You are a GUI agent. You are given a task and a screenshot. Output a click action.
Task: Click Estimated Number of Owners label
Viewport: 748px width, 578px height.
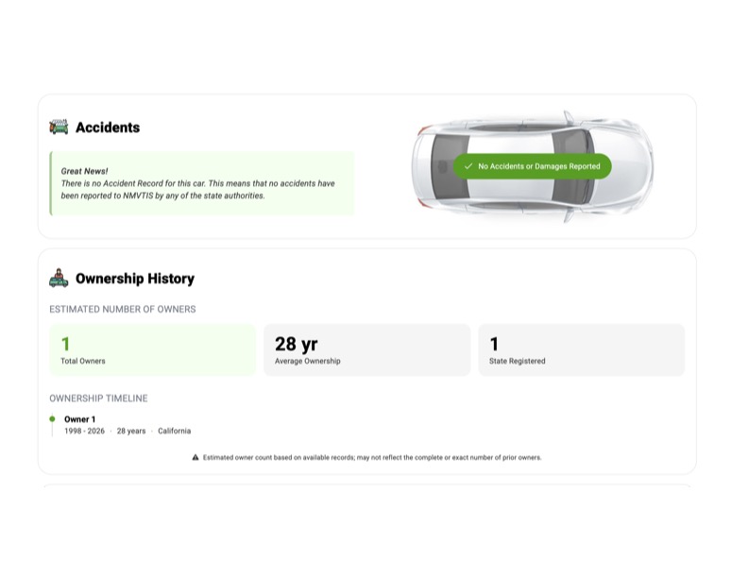pos(123,309)
